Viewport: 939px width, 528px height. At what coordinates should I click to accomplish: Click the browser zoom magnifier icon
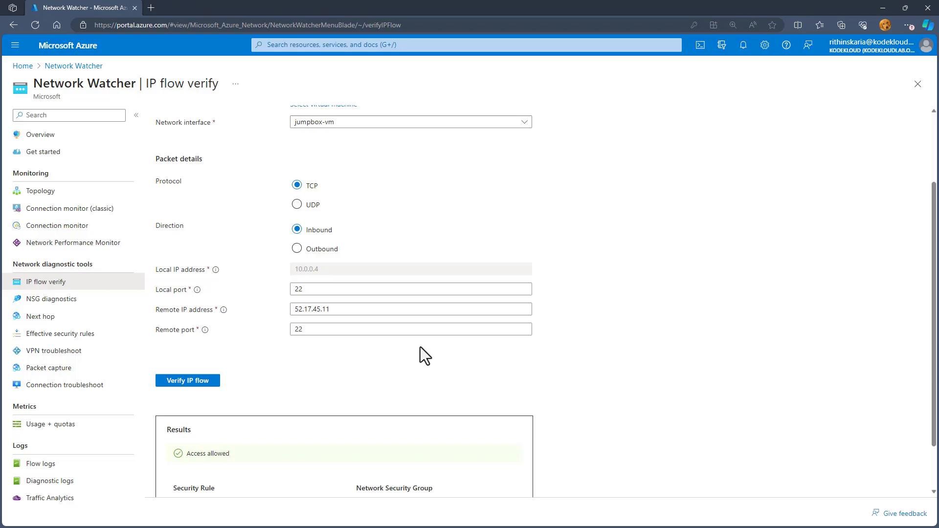(733, 25)
